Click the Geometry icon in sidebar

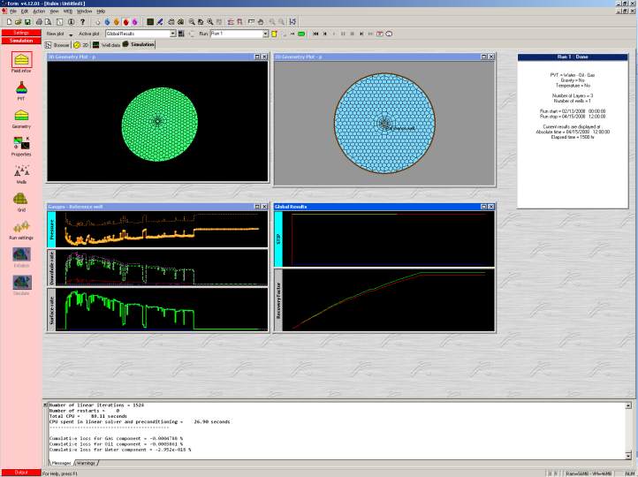click(x=21, y=115)
